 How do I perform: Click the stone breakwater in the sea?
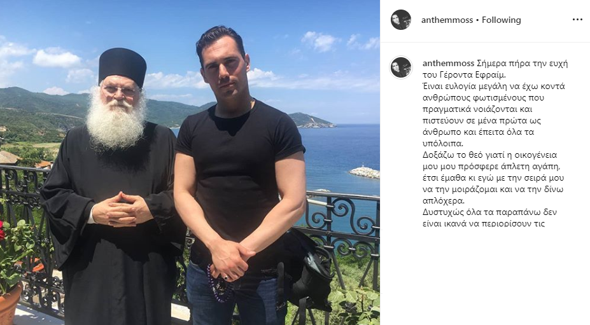pyautogui.click(x=364, y=172)
